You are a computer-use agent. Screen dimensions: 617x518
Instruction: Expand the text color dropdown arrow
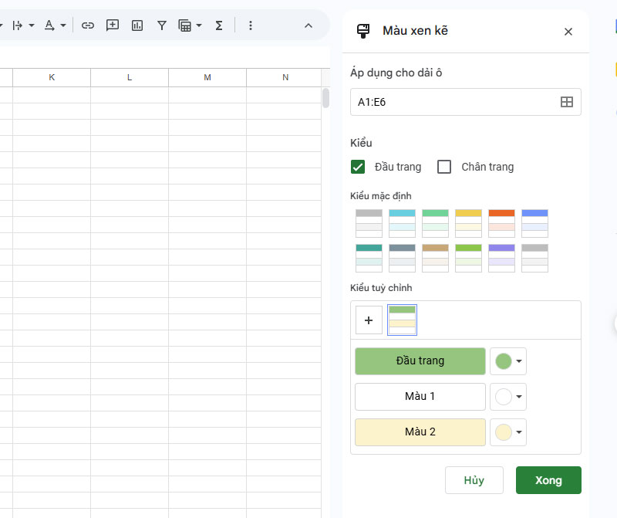point(63,25)
